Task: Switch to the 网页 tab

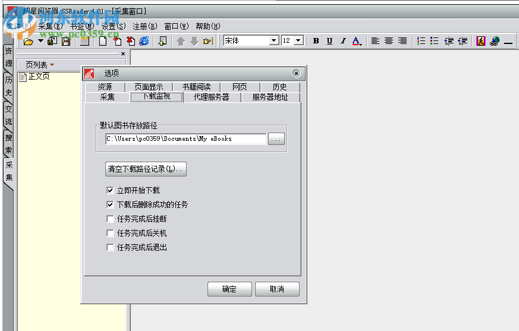Action: click(240, 87)
